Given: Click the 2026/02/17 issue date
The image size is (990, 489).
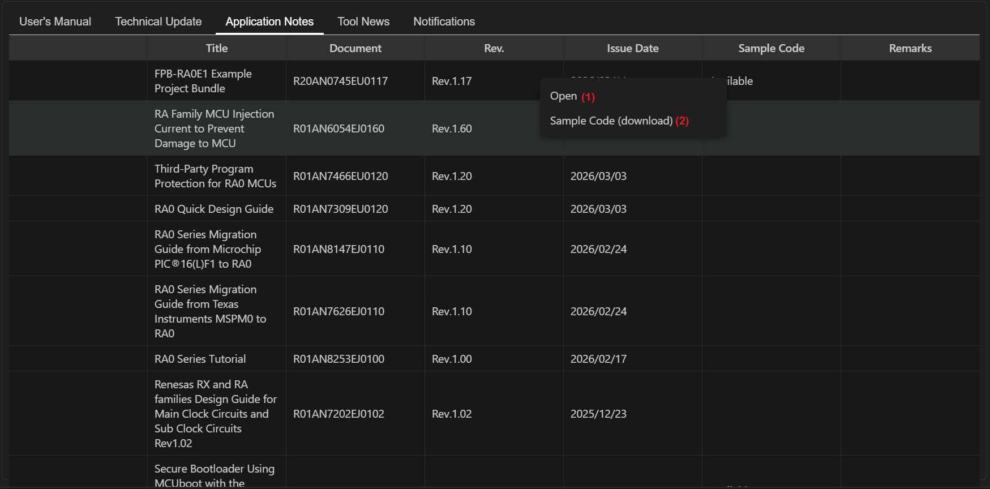Looking at the screenshot, I should pyautogui.click(x=598, y=359).
